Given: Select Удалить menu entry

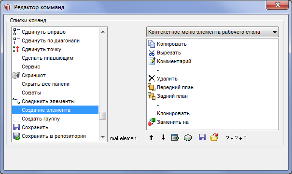Looking at the screenshot, I should [x=167, y=79].
